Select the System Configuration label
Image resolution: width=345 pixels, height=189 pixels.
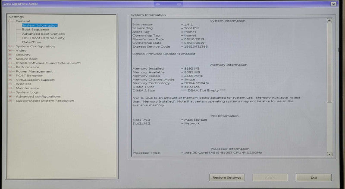[x=35, y=46]
